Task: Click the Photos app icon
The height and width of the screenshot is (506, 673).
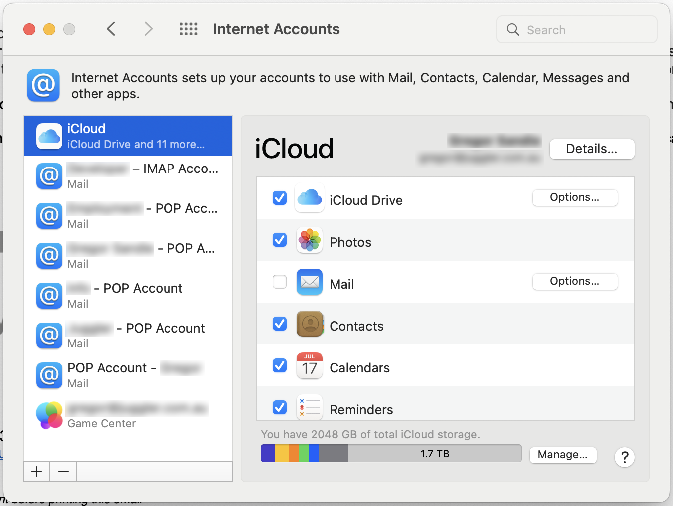Action: (x=310, y=240)
